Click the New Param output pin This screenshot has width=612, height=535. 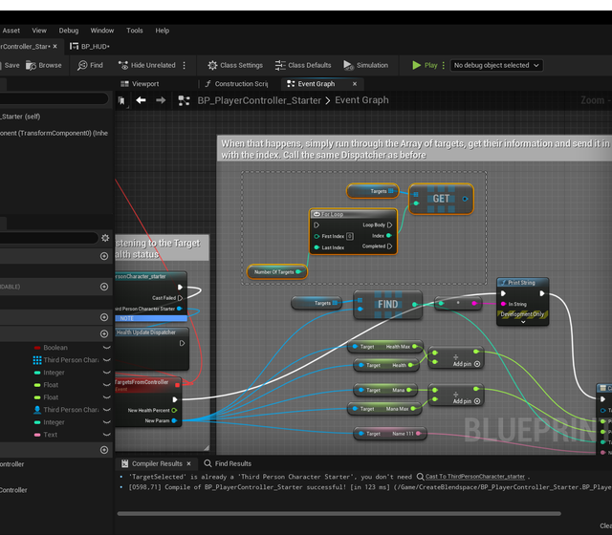174,420
